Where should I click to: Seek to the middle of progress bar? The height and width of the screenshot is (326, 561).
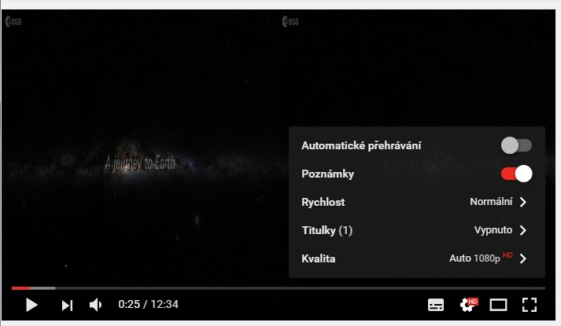click(x=279, y=288)
